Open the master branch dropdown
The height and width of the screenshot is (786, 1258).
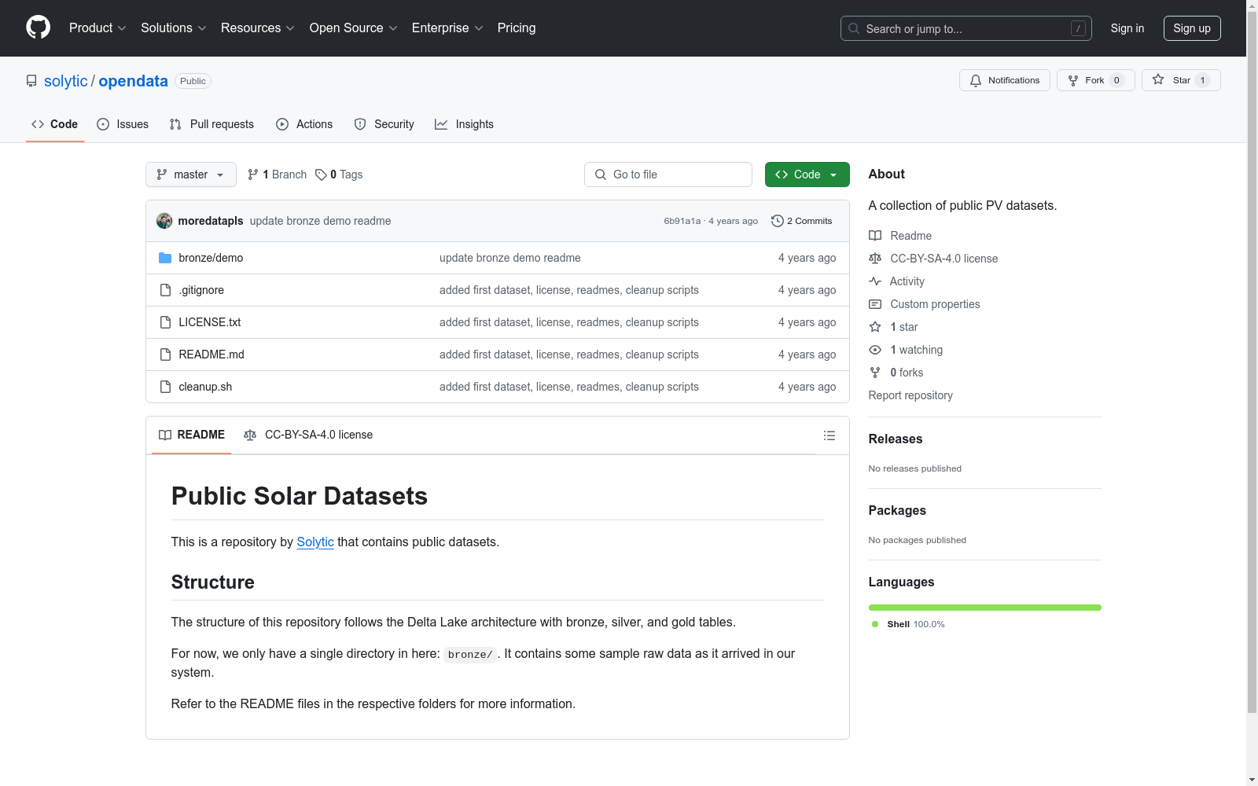coord(191,174)
